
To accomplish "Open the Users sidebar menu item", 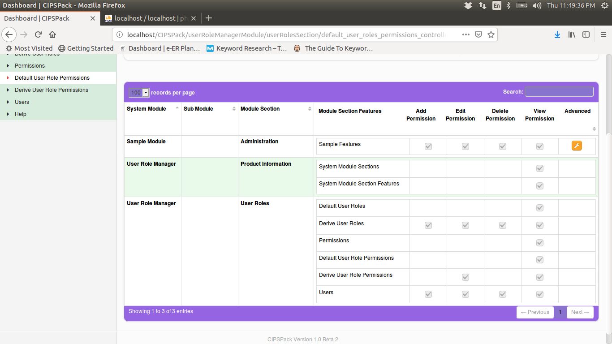I will [x=22, y=102].
